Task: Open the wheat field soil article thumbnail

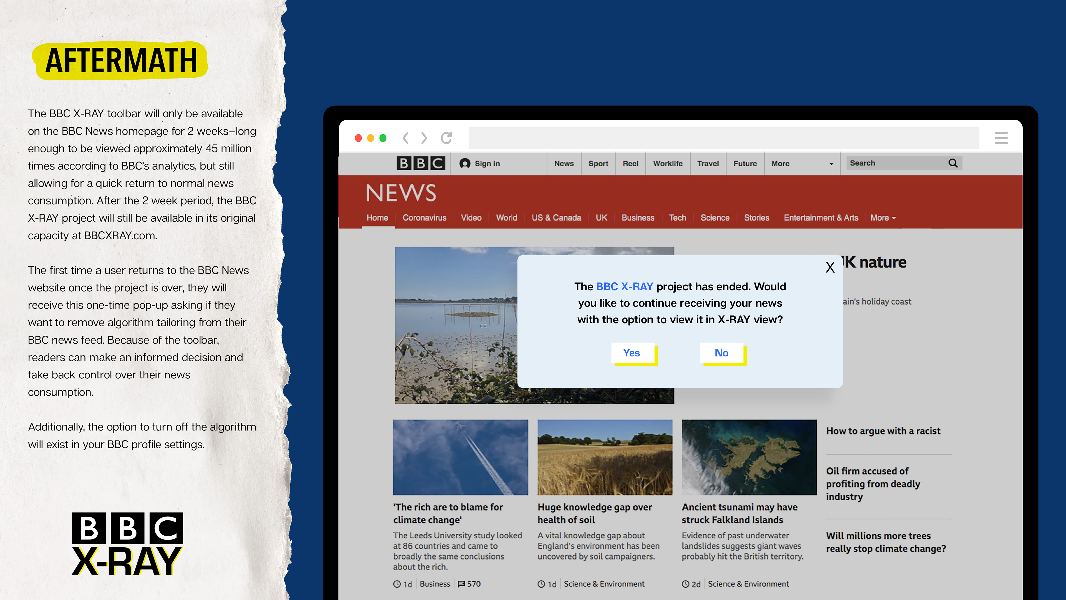Action: [605, 457]
